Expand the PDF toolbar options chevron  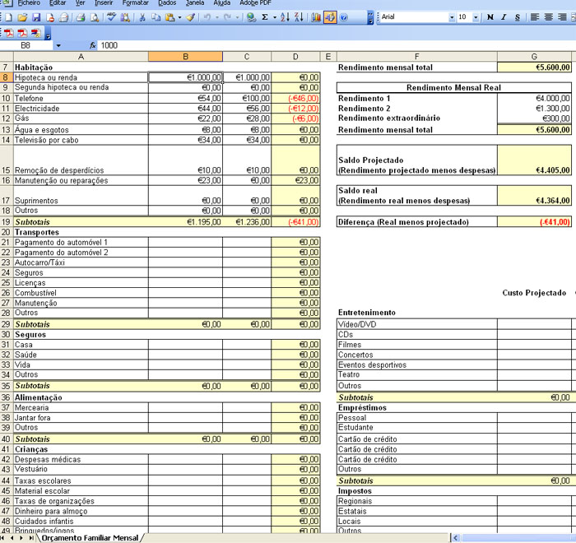click(48, 35)
